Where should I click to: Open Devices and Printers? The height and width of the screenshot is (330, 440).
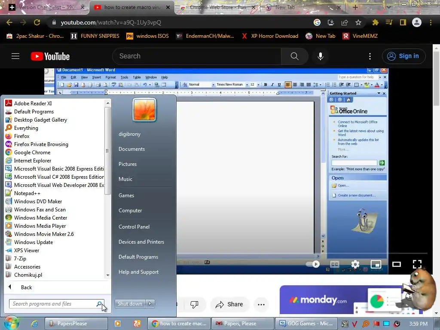[141, 242]
